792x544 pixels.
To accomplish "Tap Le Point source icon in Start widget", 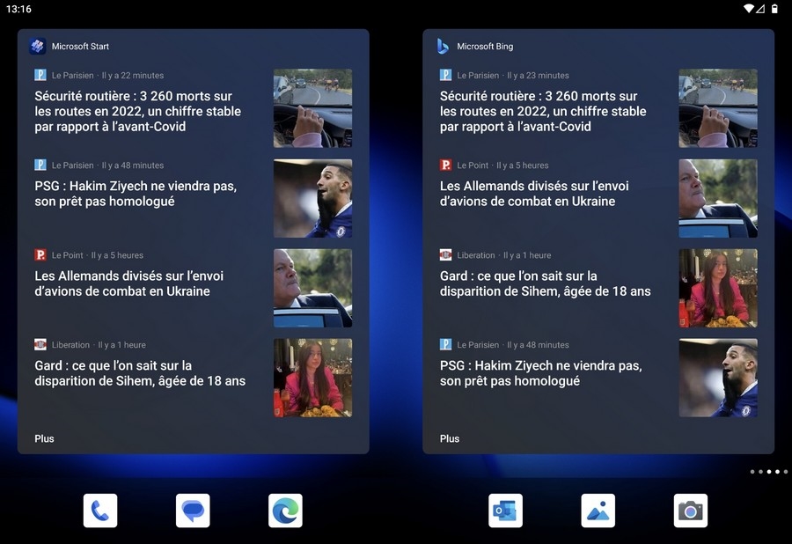I will coord(40,255).
